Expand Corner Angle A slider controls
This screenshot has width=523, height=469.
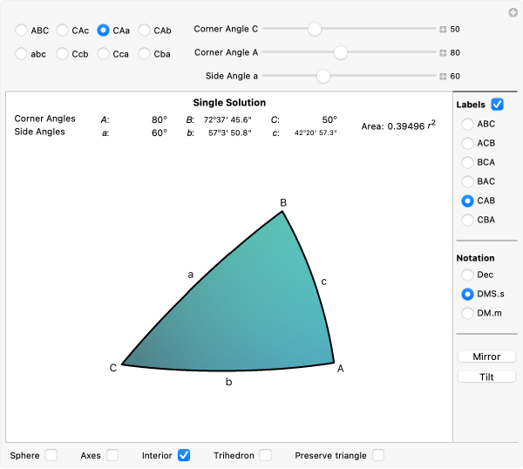[443, 53]
